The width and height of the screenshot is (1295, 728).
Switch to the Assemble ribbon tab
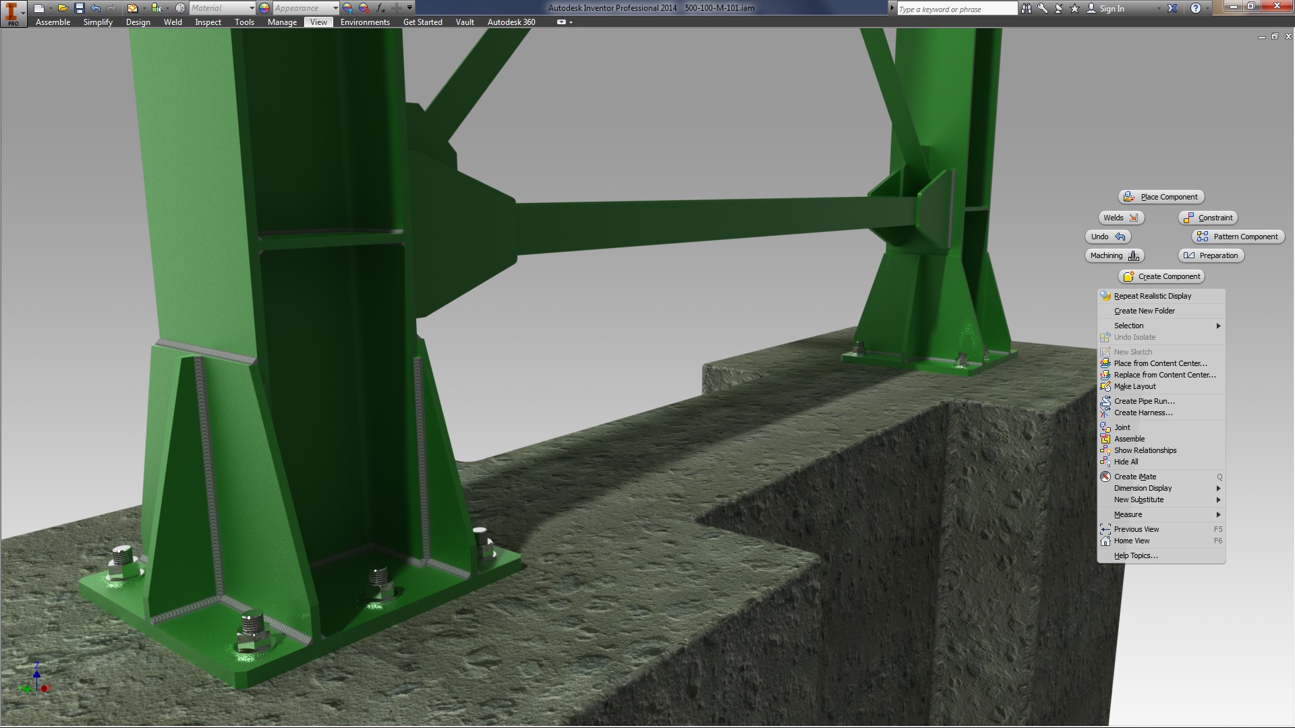(53, 22)
